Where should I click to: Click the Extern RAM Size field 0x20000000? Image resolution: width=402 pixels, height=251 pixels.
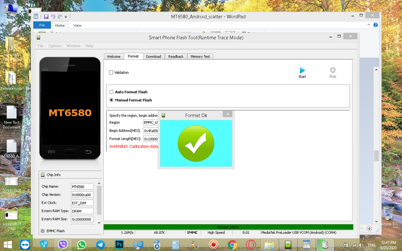(82, 219)
